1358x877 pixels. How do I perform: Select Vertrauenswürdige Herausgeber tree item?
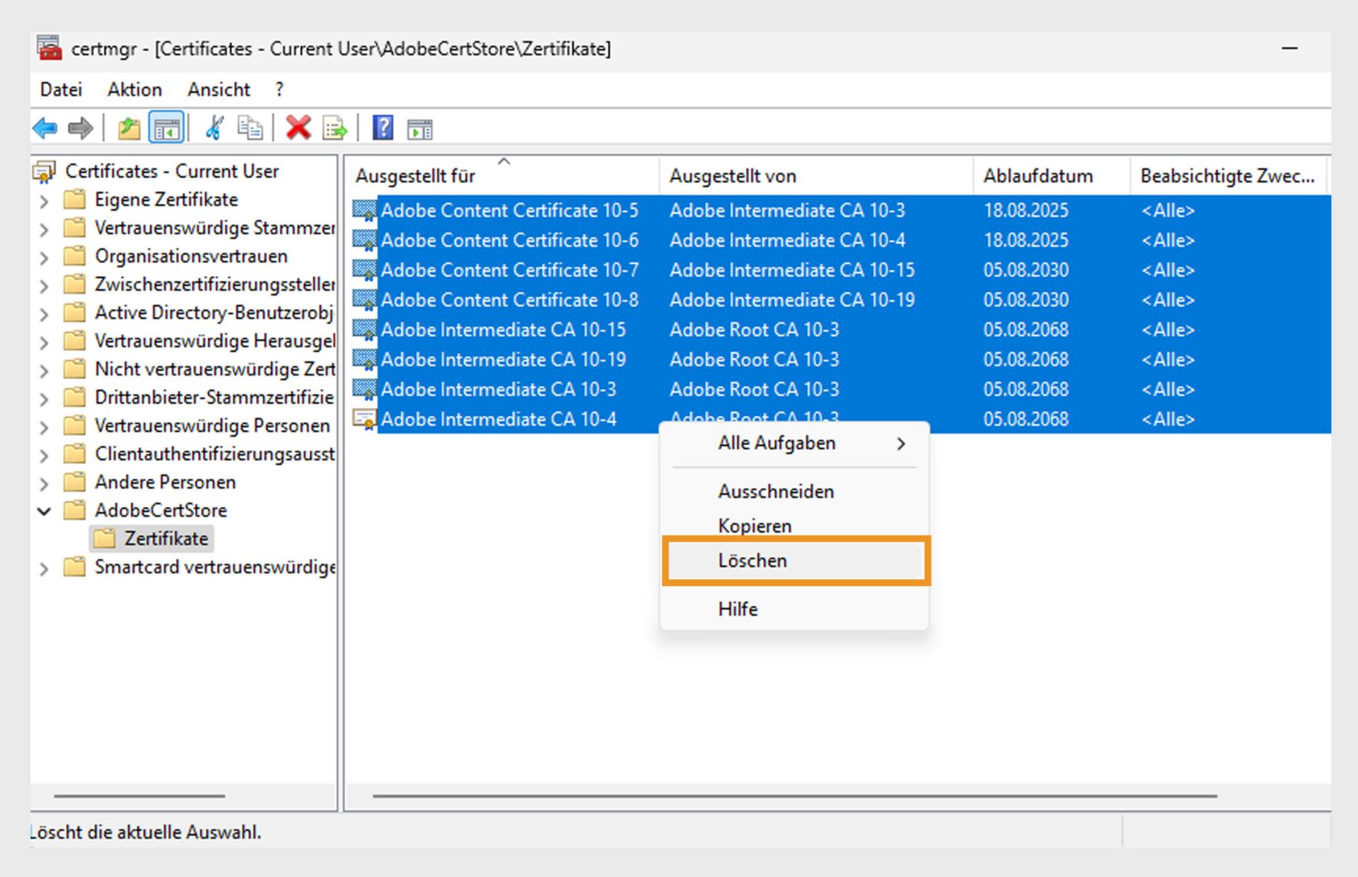(214, 341)
